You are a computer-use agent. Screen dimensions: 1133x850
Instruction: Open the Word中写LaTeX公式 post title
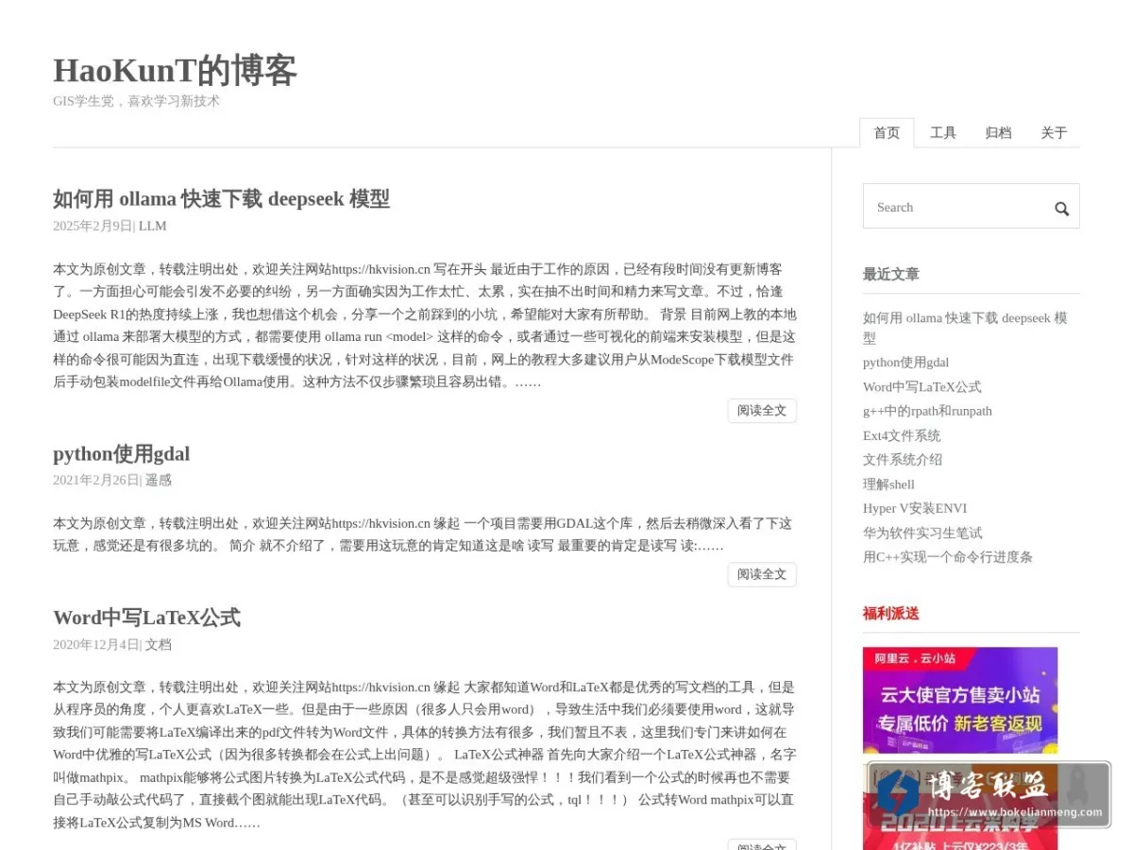point(146,618)
